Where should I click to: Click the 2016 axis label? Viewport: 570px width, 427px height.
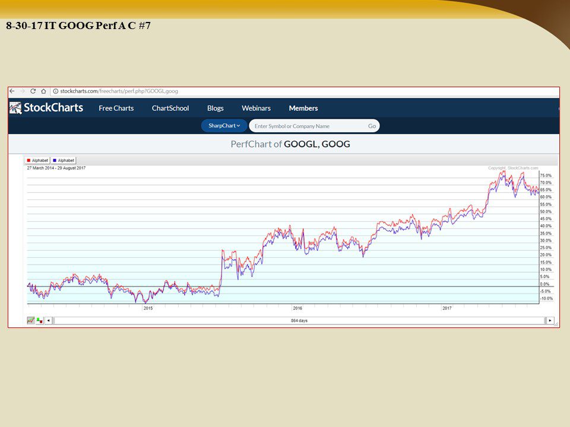[x=297, y=308]
